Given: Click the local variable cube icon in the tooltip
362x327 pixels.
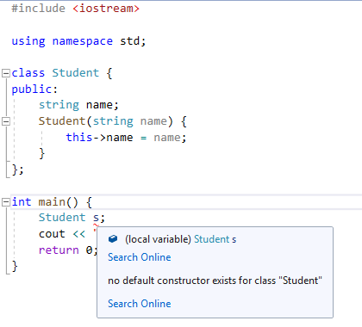Looking at the screenshot, I should pos(113,239).
